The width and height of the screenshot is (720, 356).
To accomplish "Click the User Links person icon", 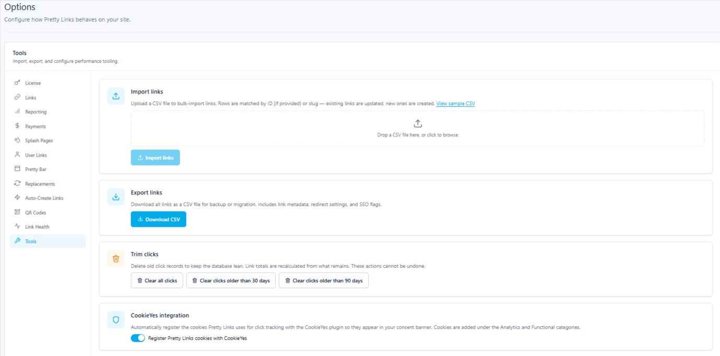I will 17,155.
